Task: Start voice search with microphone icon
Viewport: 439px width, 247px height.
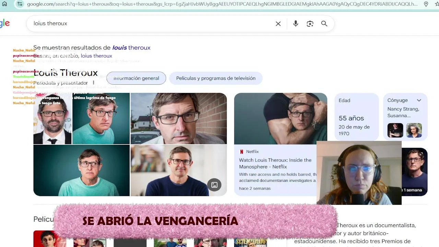Action: (296, 24)
